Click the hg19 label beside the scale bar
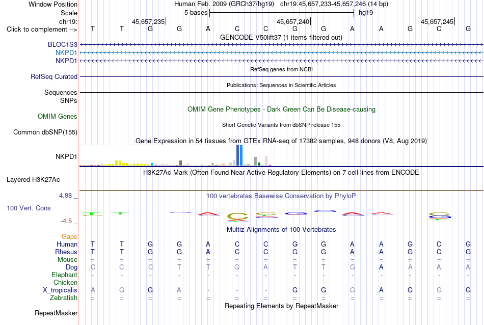Viewport: 484px width, 325px height. click(366, 13)
